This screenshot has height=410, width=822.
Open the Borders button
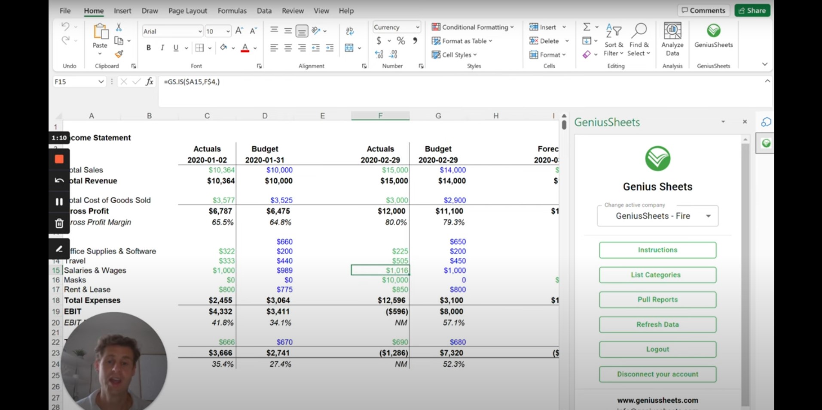[199, 48]
